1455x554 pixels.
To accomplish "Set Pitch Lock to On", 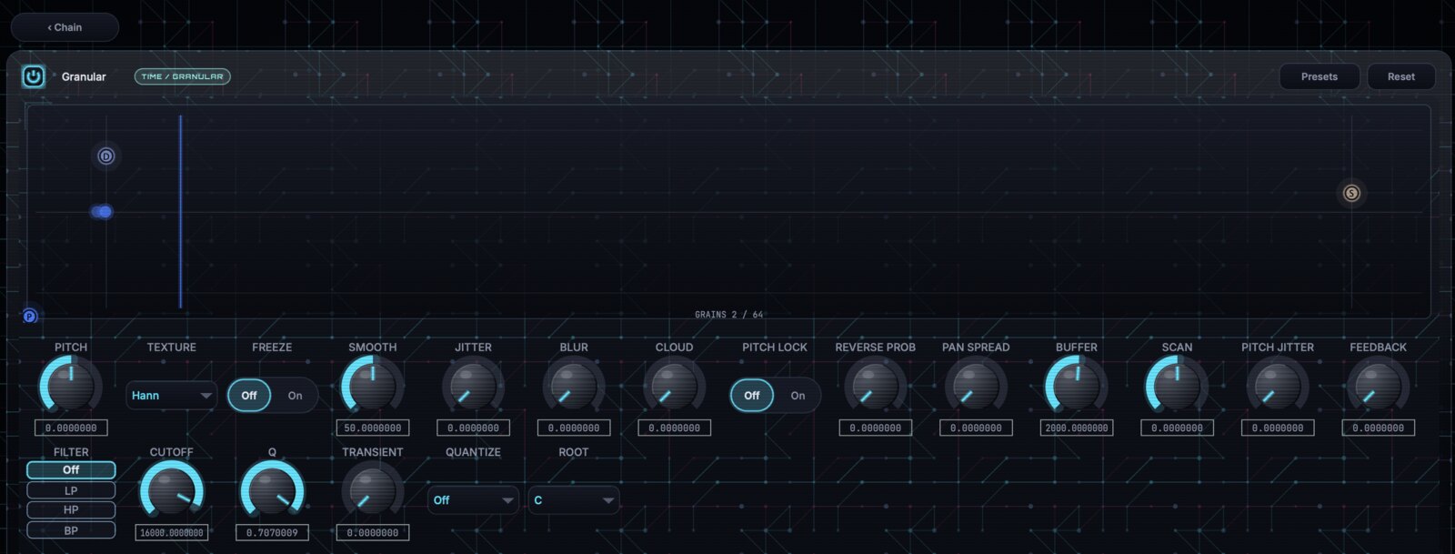I will tap(798, 396).
